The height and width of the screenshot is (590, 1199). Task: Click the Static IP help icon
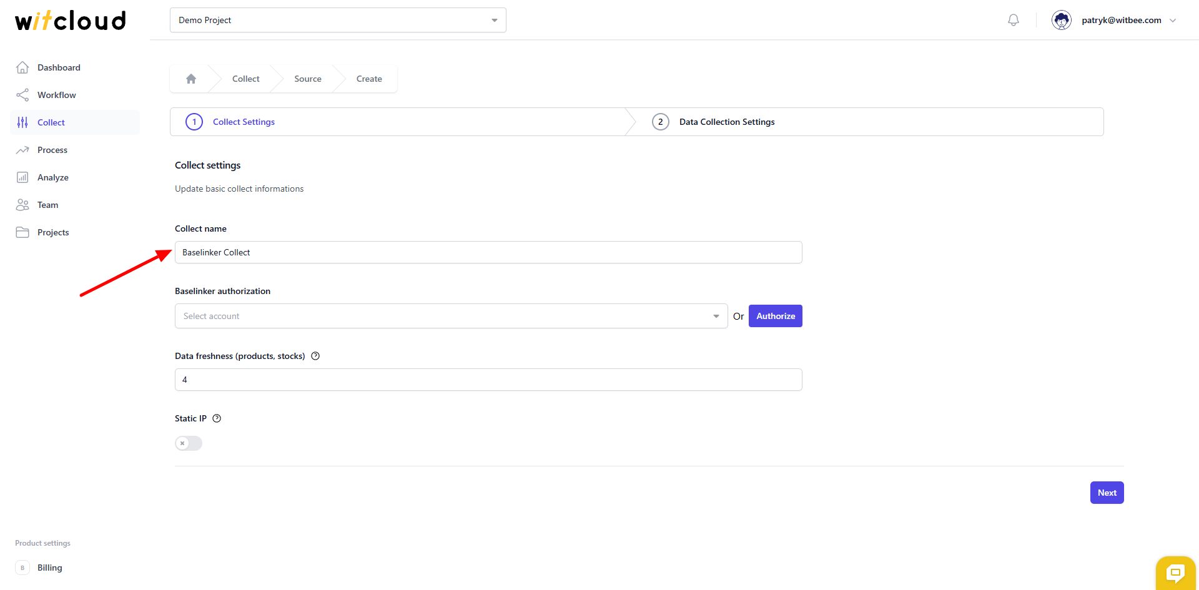pyautogui.click(x=217, y=418)
